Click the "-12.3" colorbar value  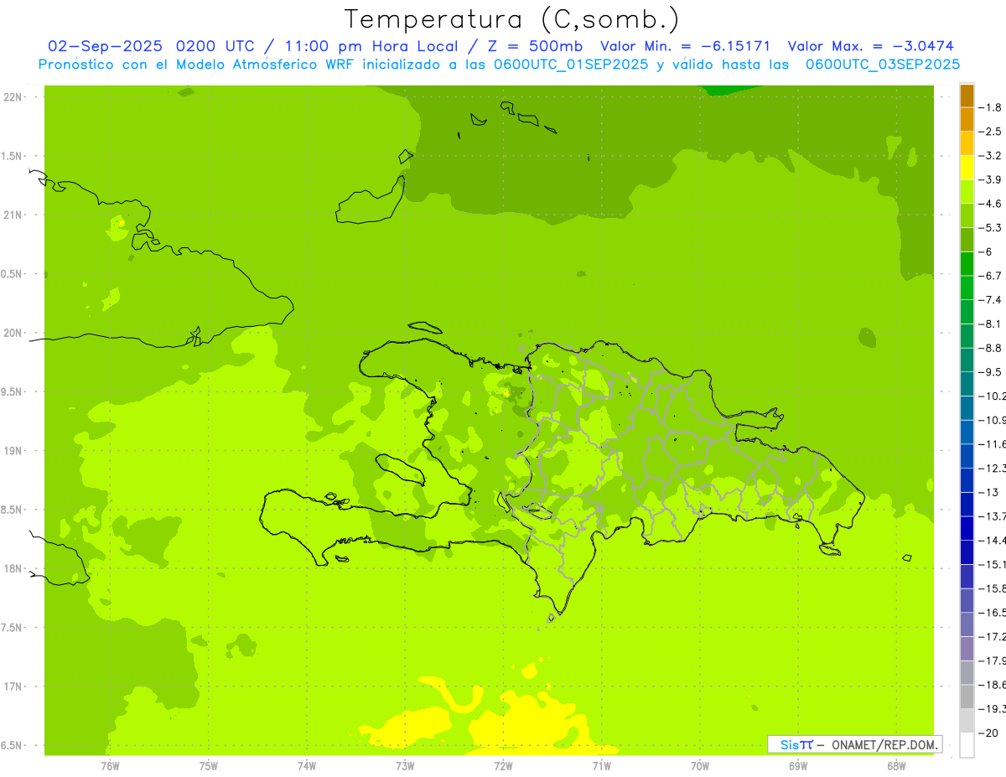pos(993,468)
